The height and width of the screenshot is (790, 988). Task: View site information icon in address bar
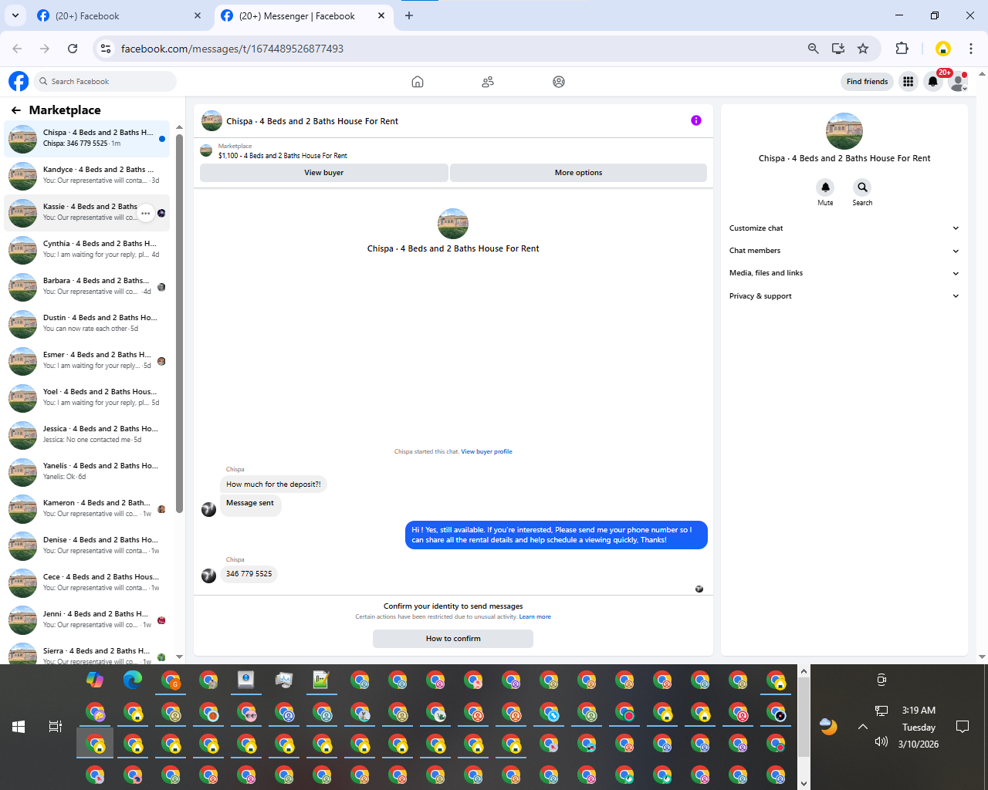tap(106, 49)
